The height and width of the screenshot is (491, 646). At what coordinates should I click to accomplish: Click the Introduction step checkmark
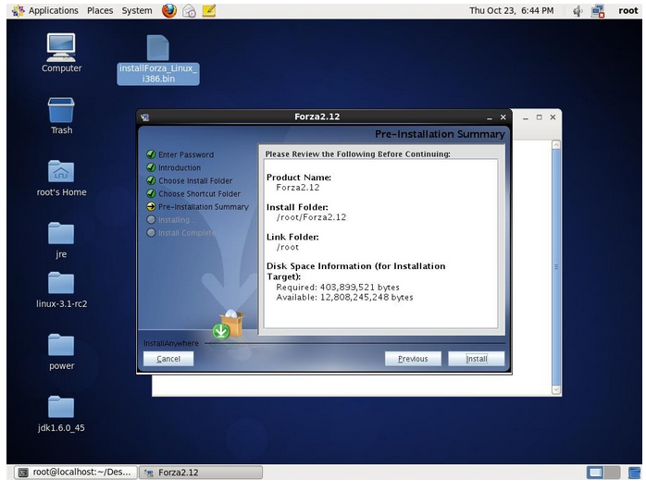pos(151,167)
